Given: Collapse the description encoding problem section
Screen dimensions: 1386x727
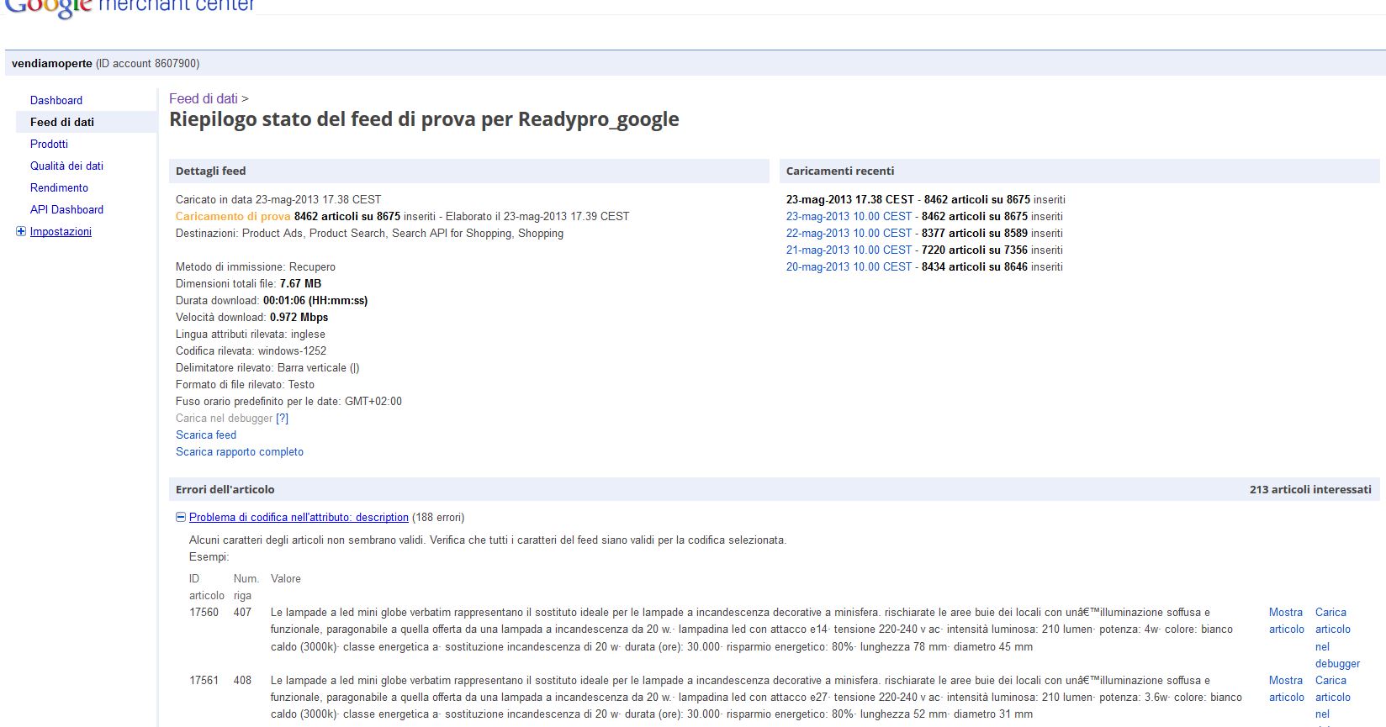Looking at the screenshot, I should [180, 517].
